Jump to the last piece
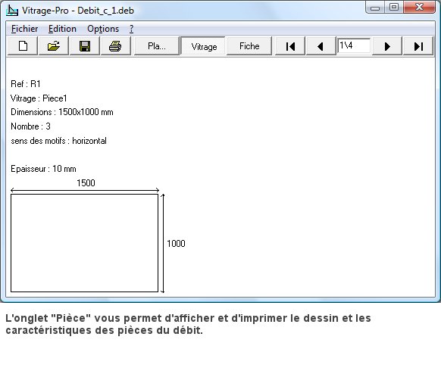This screenshot has width=441, height=371. point(418,46)
